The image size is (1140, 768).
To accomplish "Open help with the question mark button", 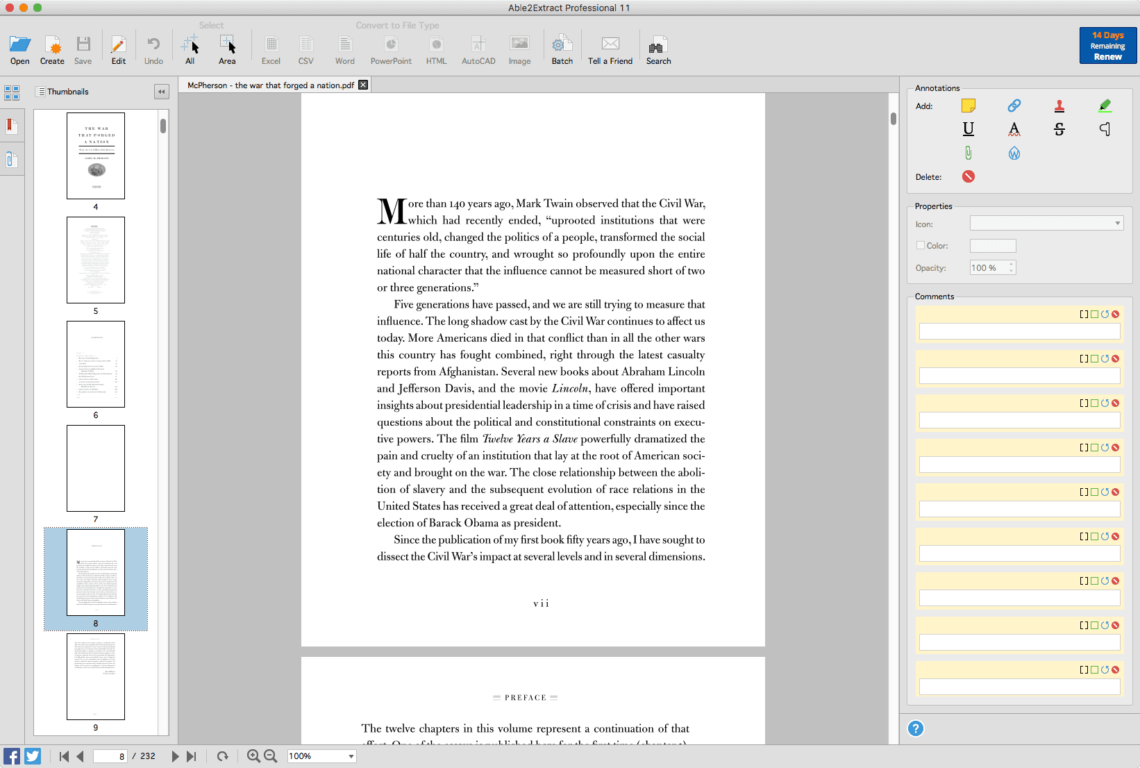I will (916, 728).
